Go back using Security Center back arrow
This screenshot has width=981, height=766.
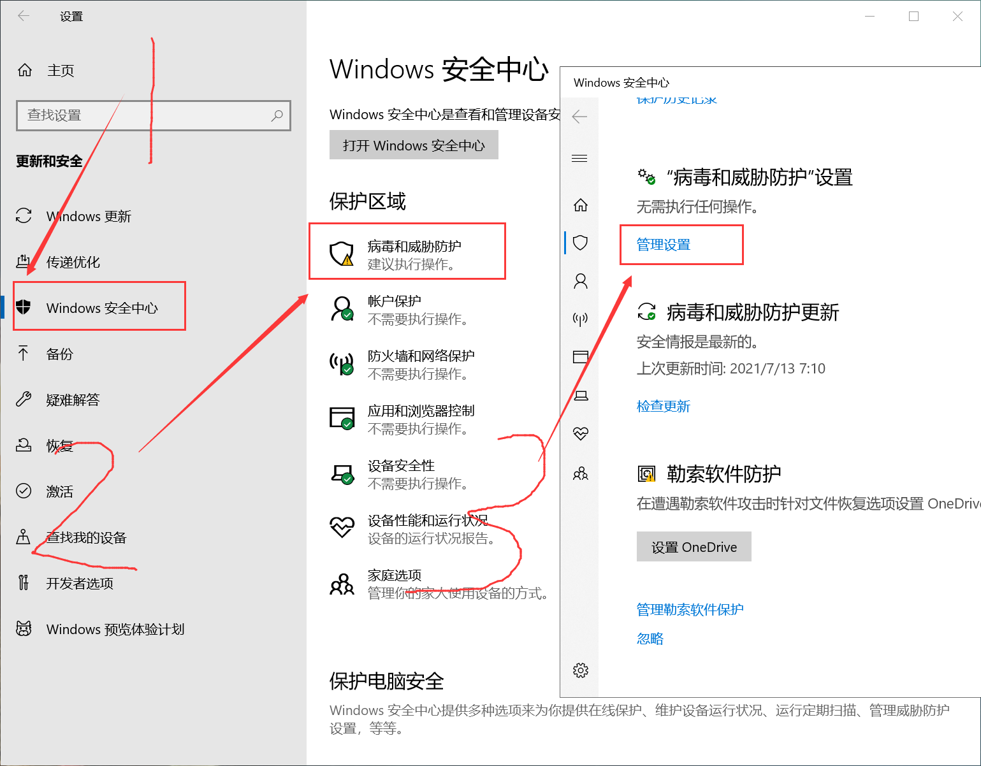pos(579,116)
